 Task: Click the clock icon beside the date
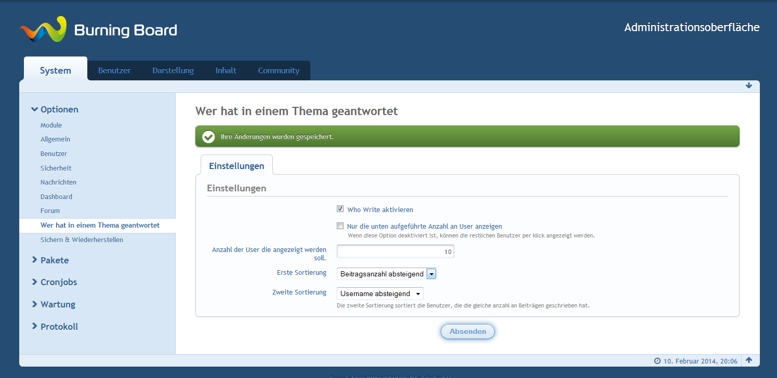tap(657, 361)
